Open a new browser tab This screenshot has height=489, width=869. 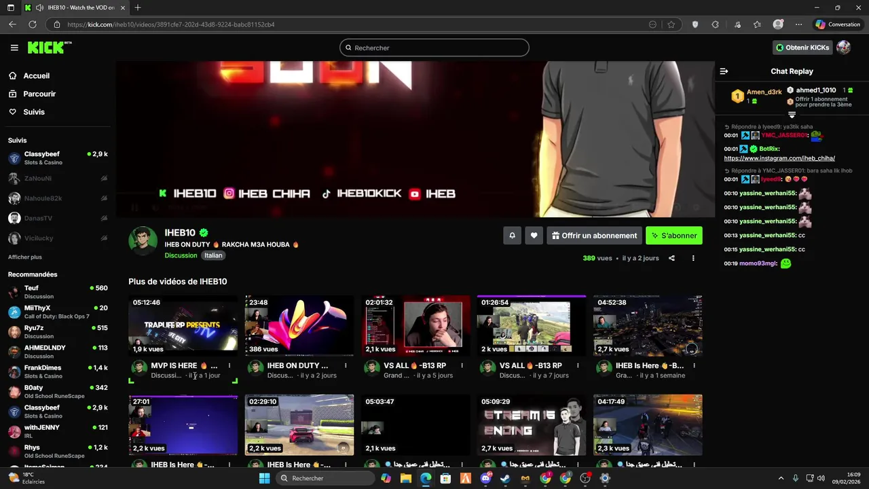pyautogui.click(x=138, y=7)
